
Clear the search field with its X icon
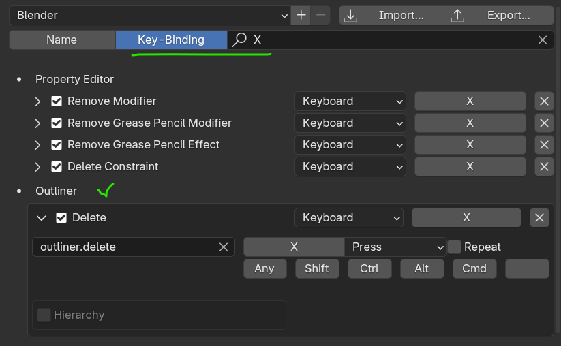click(x=543, y=40)
